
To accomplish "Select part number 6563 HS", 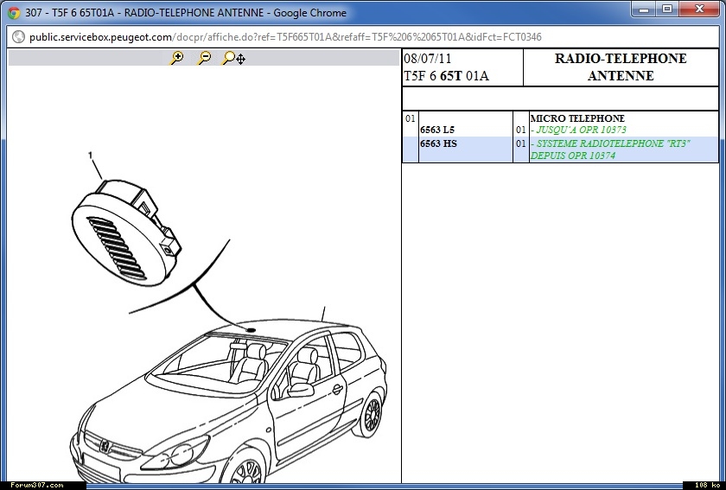I will pyautogui.click(x=438, y=143).
